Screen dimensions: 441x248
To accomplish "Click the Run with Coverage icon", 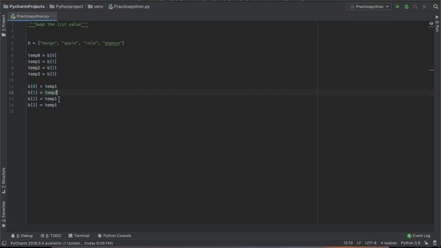I will pyautogui.click(x=416, y=7).
